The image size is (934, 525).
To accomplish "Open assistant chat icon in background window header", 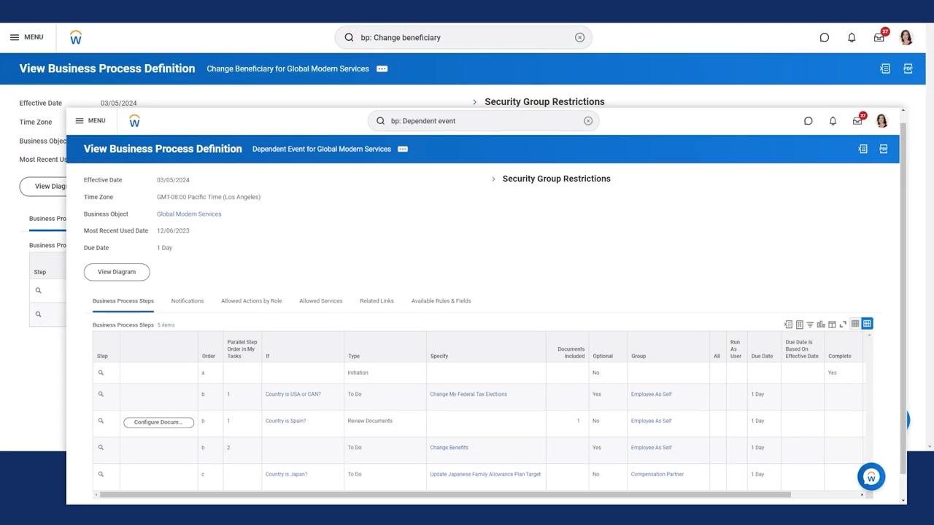I will pyautogui.click(x=825, y=37).
